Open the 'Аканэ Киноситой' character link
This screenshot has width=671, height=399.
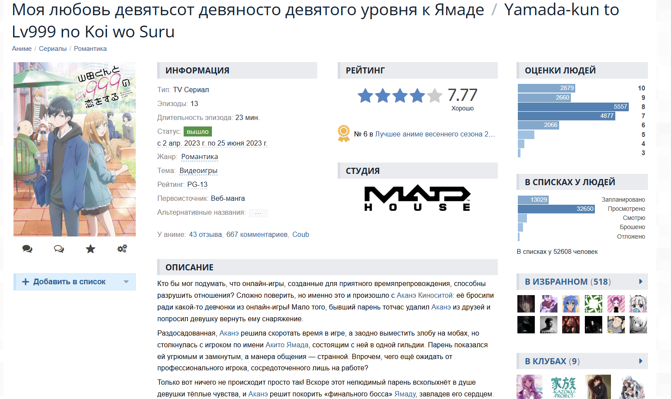pyautogui.click(x=425, y=295)
